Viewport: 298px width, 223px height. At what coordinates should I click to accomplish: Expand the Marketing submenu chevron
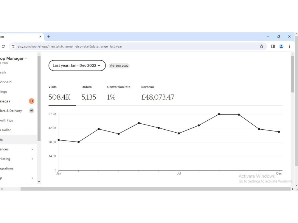[32, 159]
